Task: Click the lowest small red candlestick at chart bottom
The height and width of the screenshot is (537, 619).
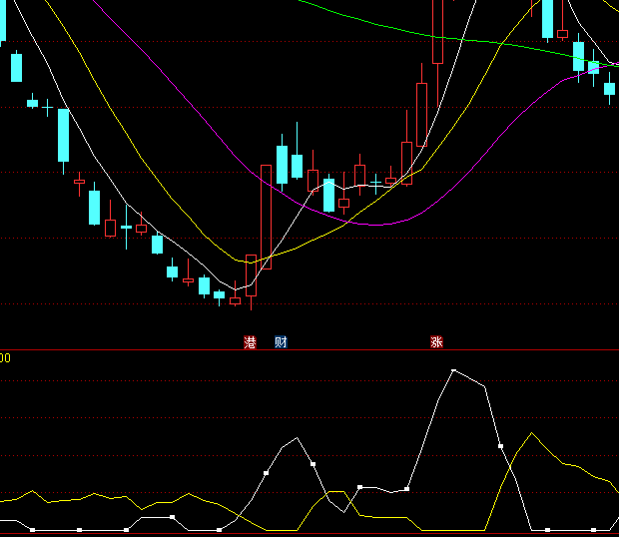Action: coord(235,300)
